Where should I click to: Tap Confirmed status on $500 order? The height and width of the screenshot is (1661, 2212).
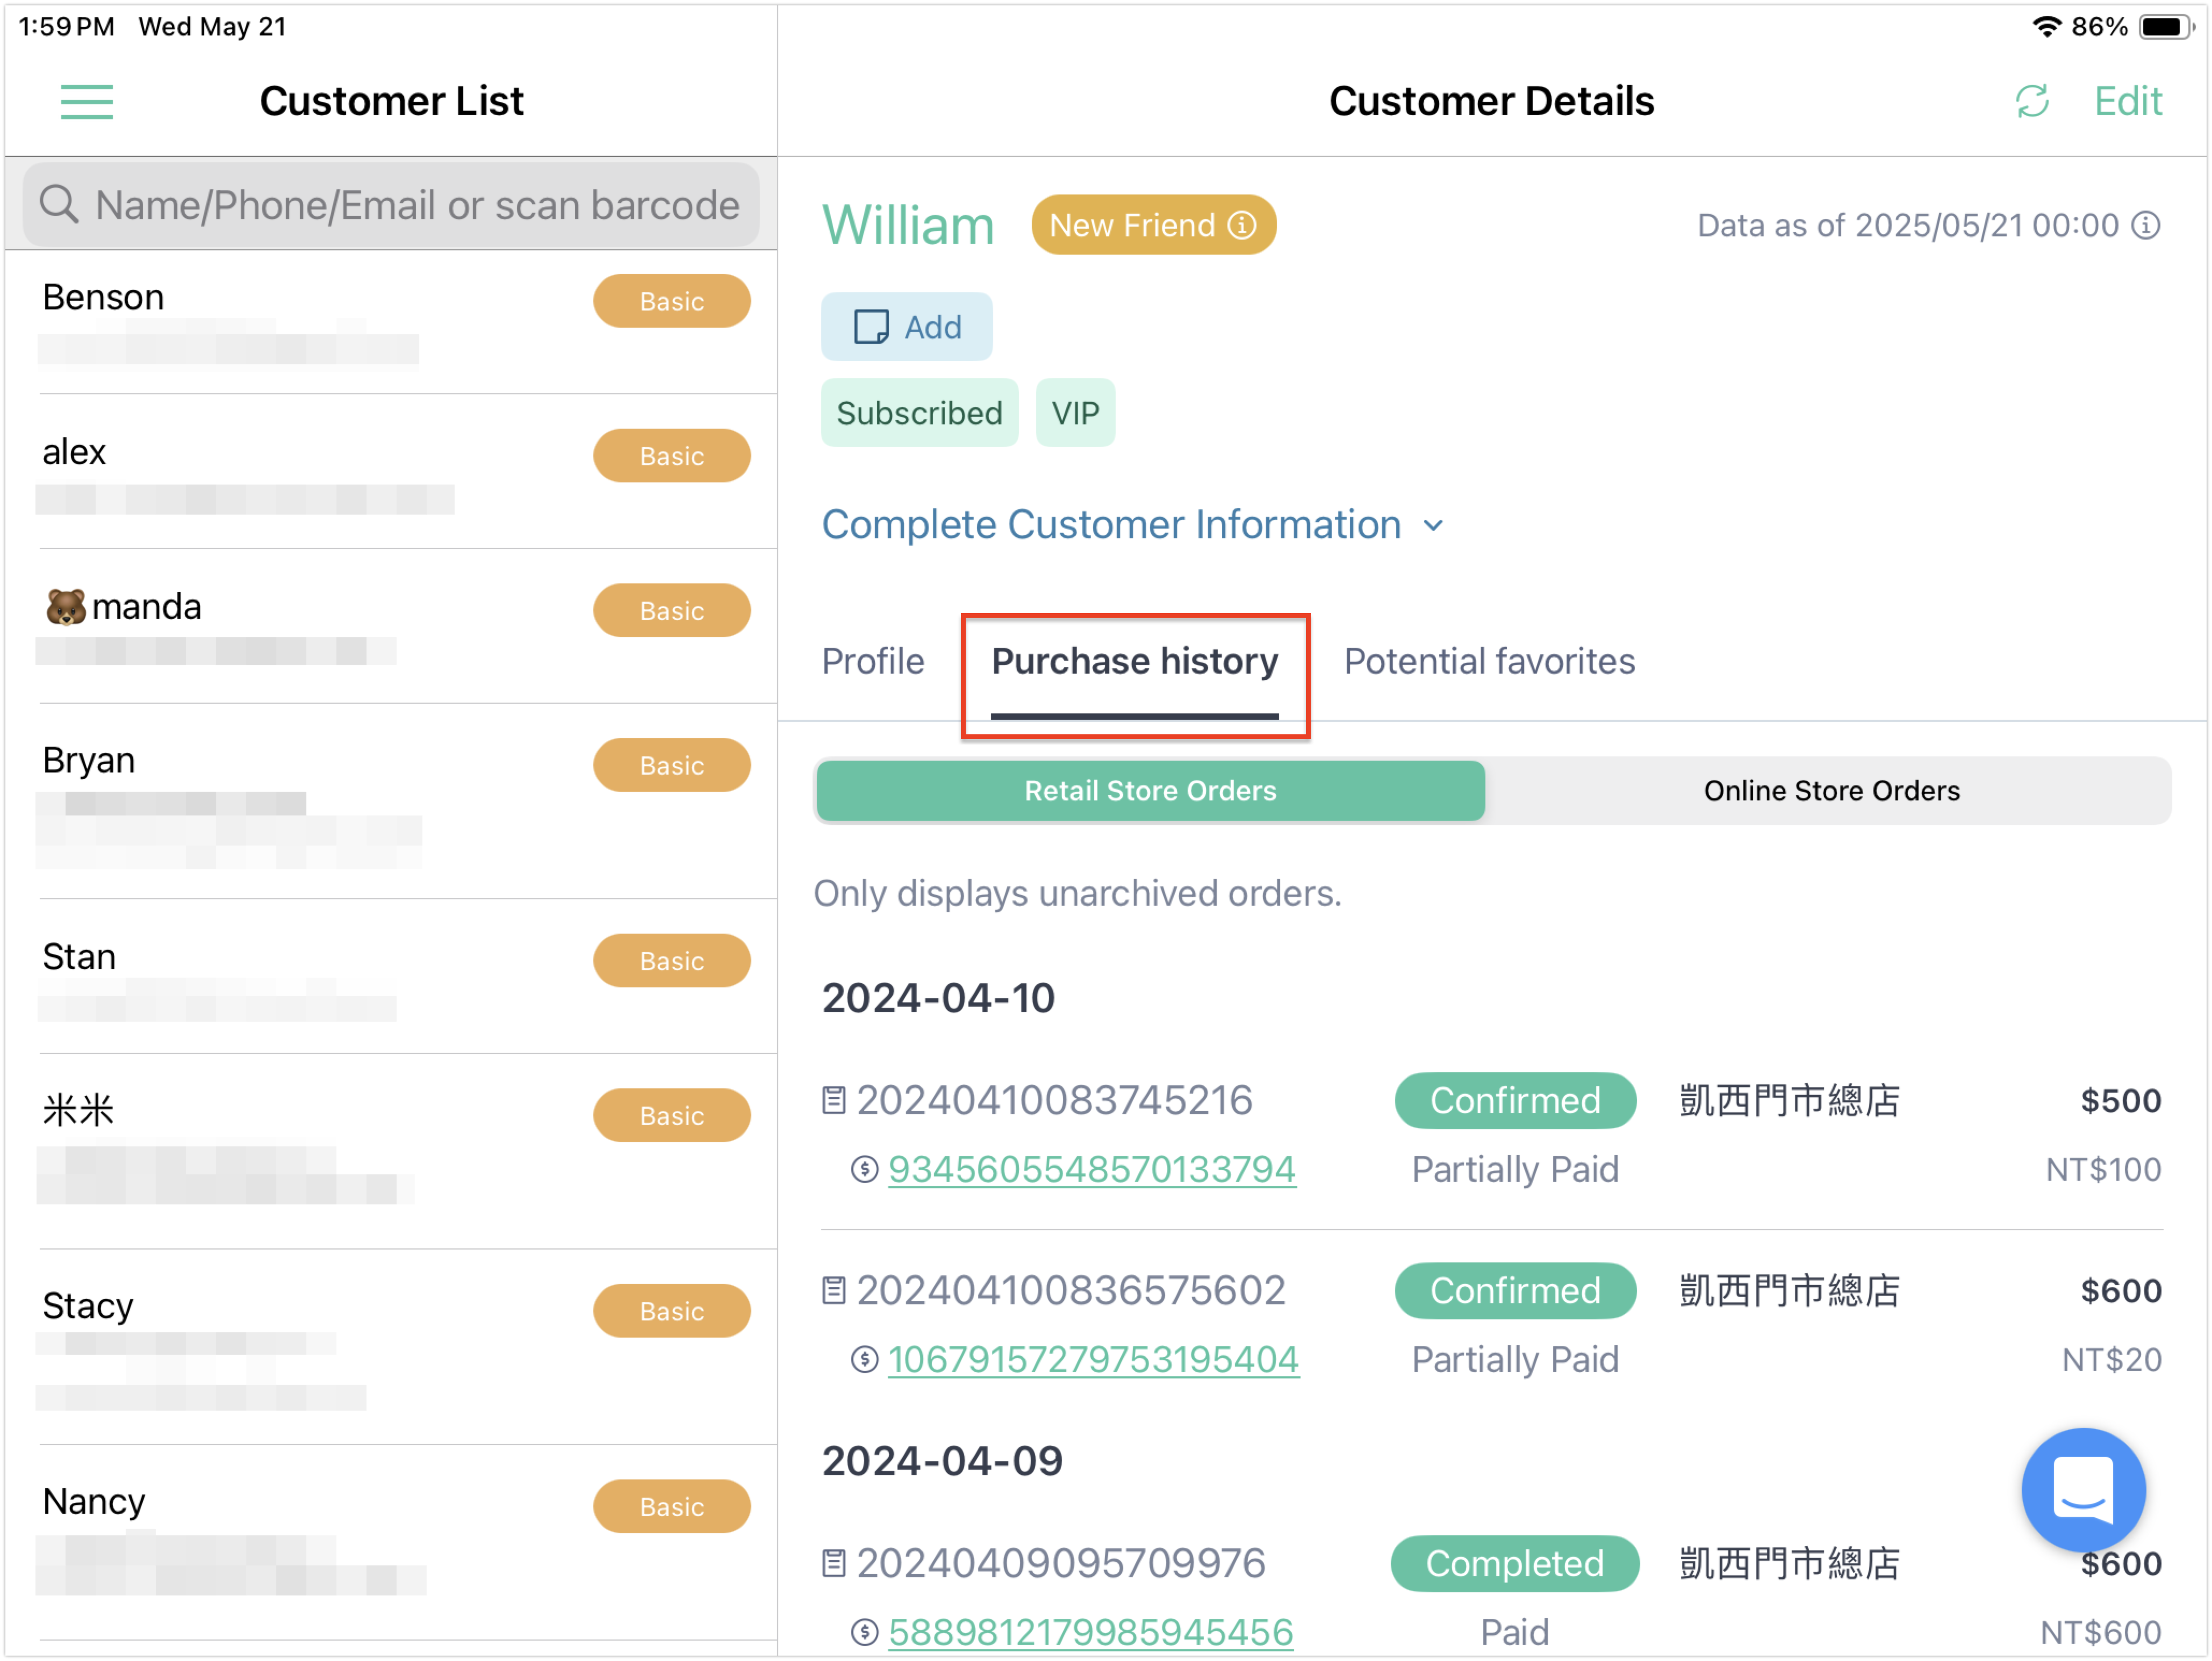tap(1515, 1100)
